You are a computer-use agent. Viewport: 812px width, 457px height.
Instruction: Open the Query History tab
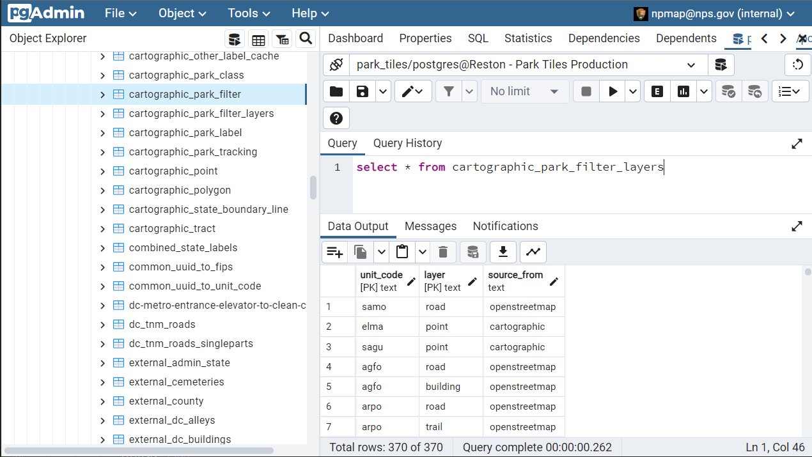click(x=407, y=143)
